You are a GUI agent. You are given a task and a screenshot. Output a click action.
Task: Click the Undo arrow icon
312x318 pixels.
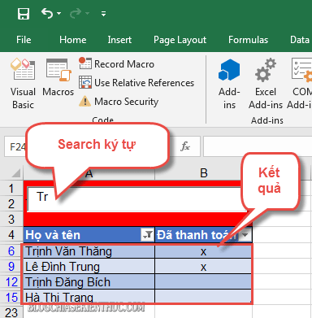47,13
